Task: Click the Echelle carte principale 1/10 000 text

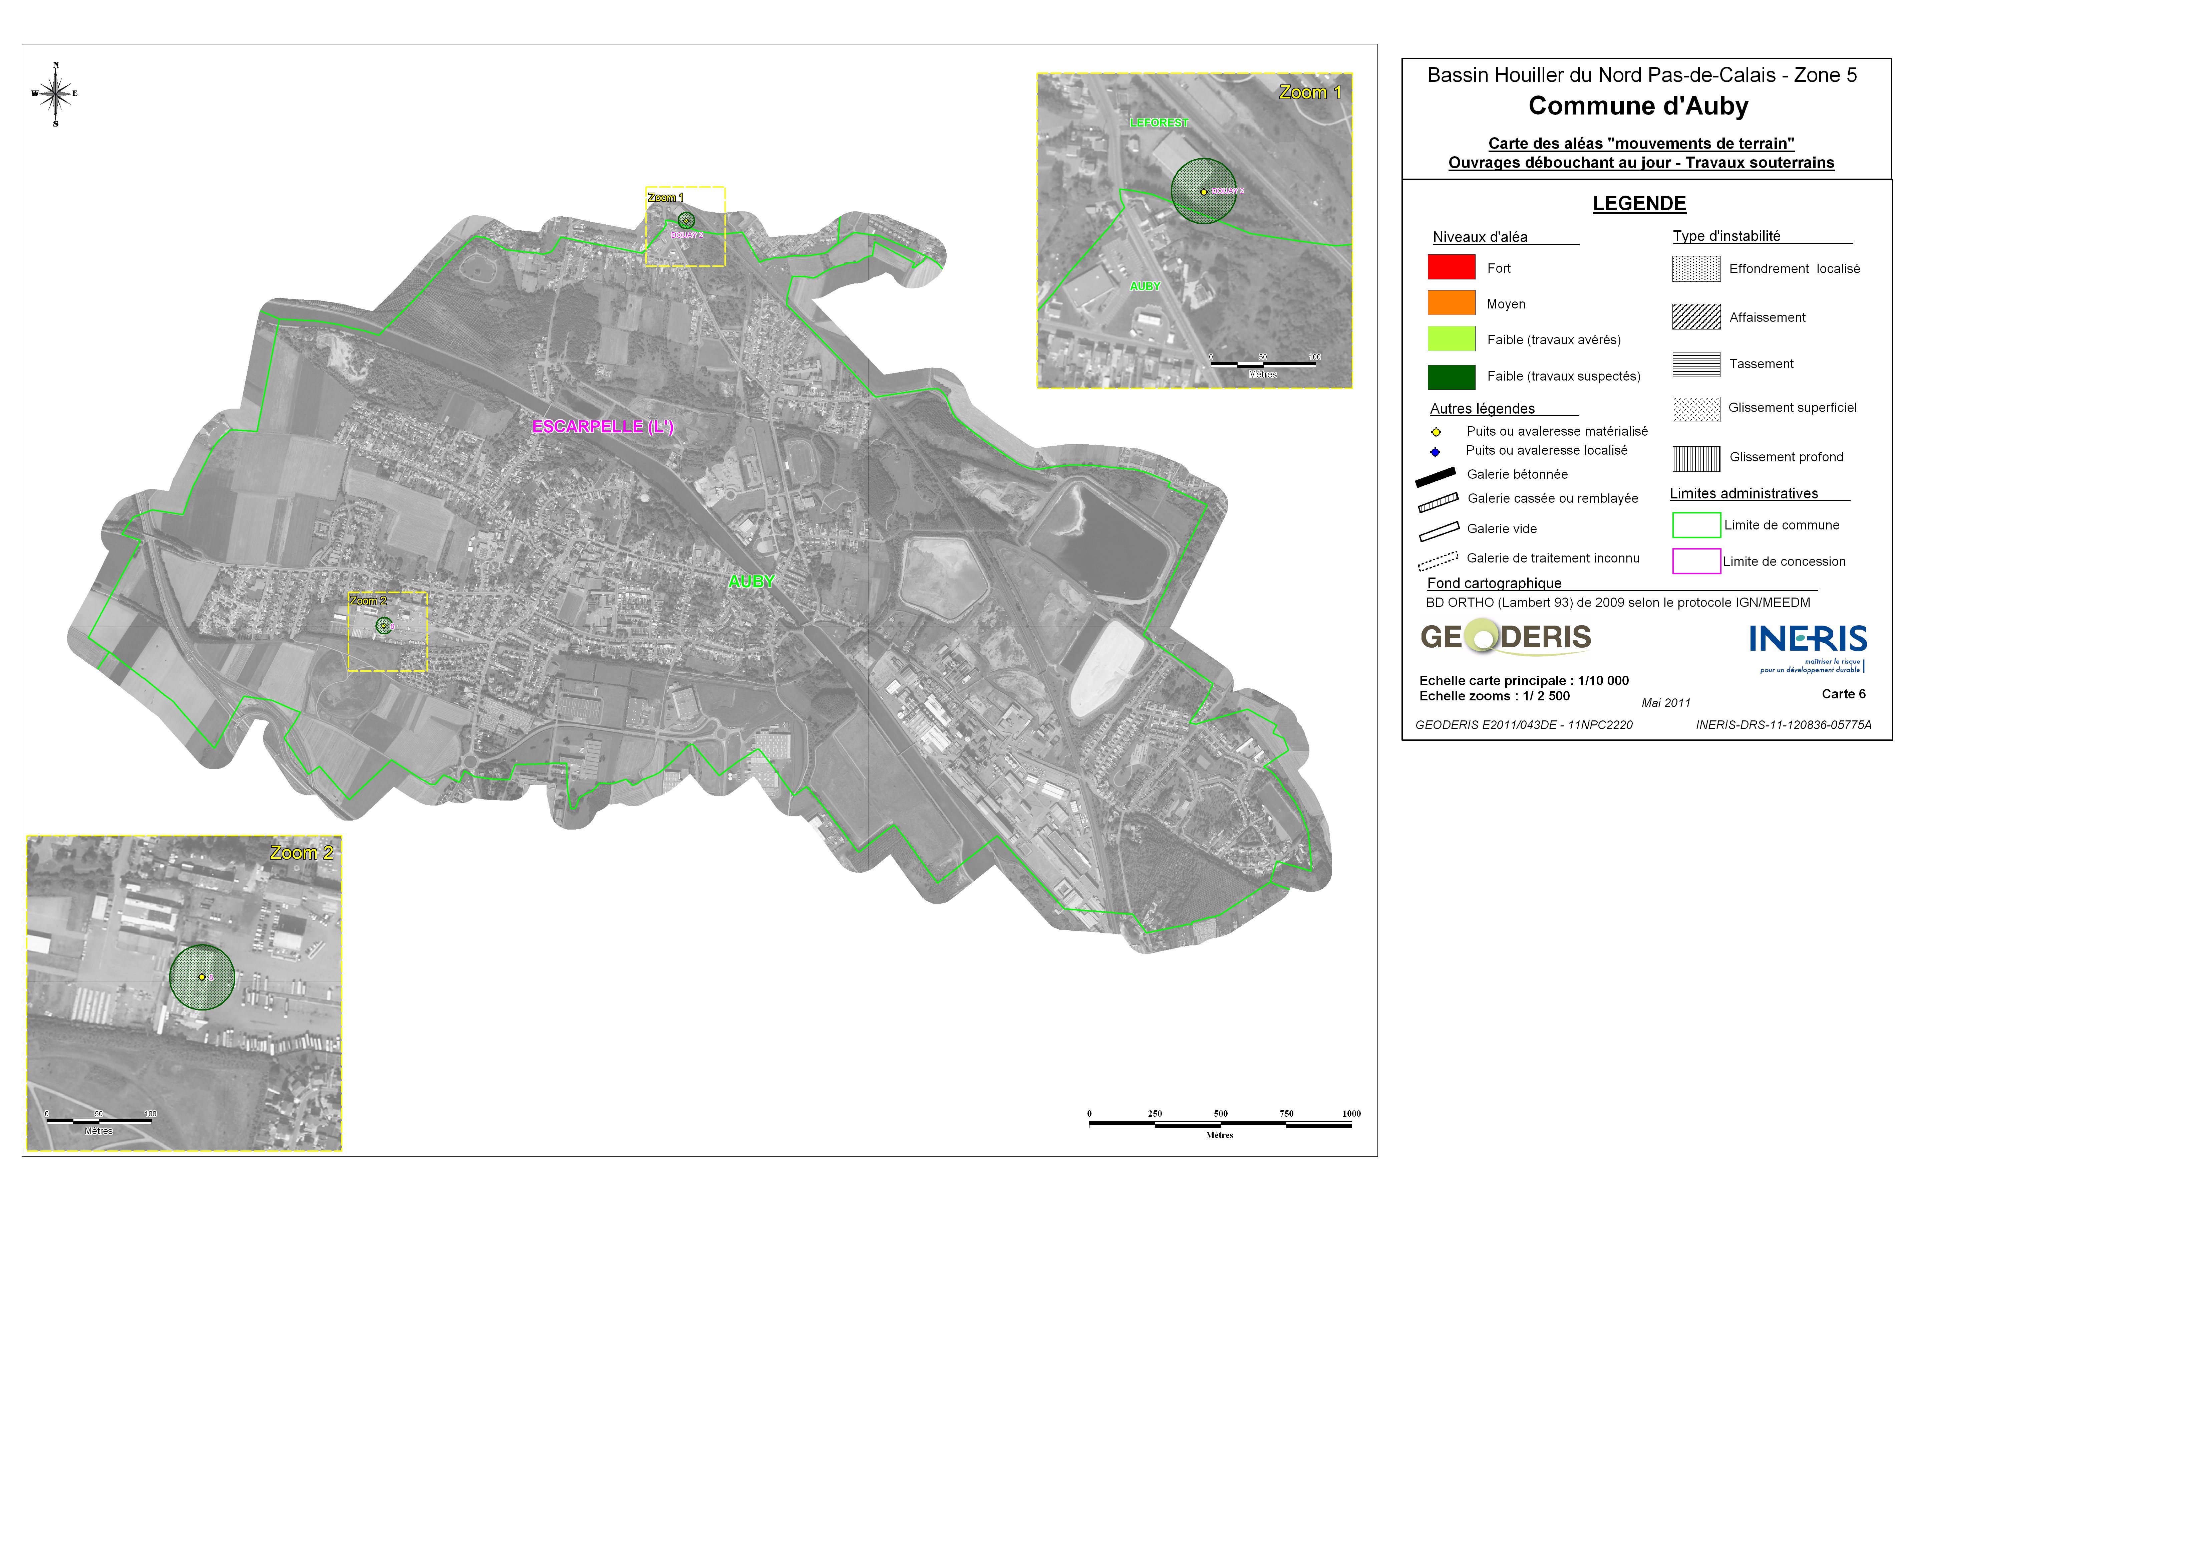Action: [1524, 680]
